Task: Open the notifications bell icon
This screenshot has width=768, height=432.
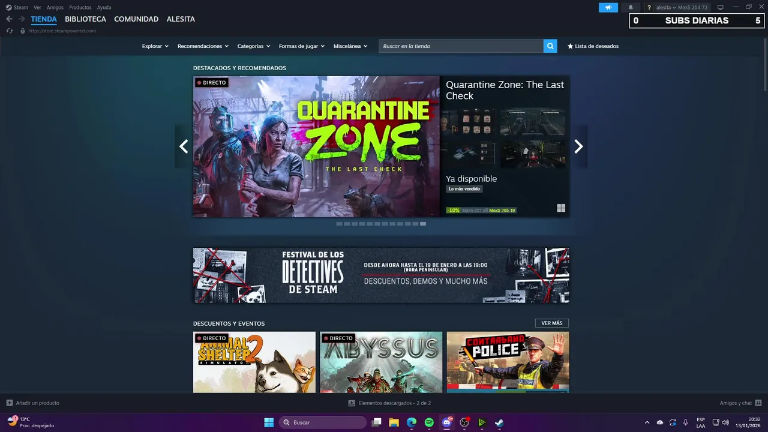Action: [631, 7]
